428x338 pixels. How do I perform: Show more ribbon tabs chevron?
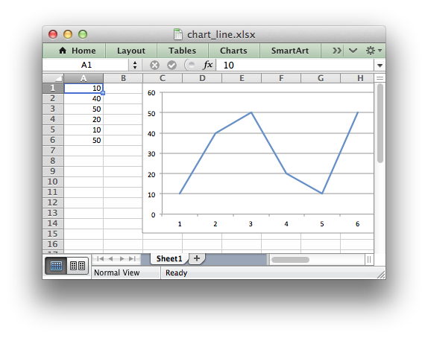click(x=337, y=51)
